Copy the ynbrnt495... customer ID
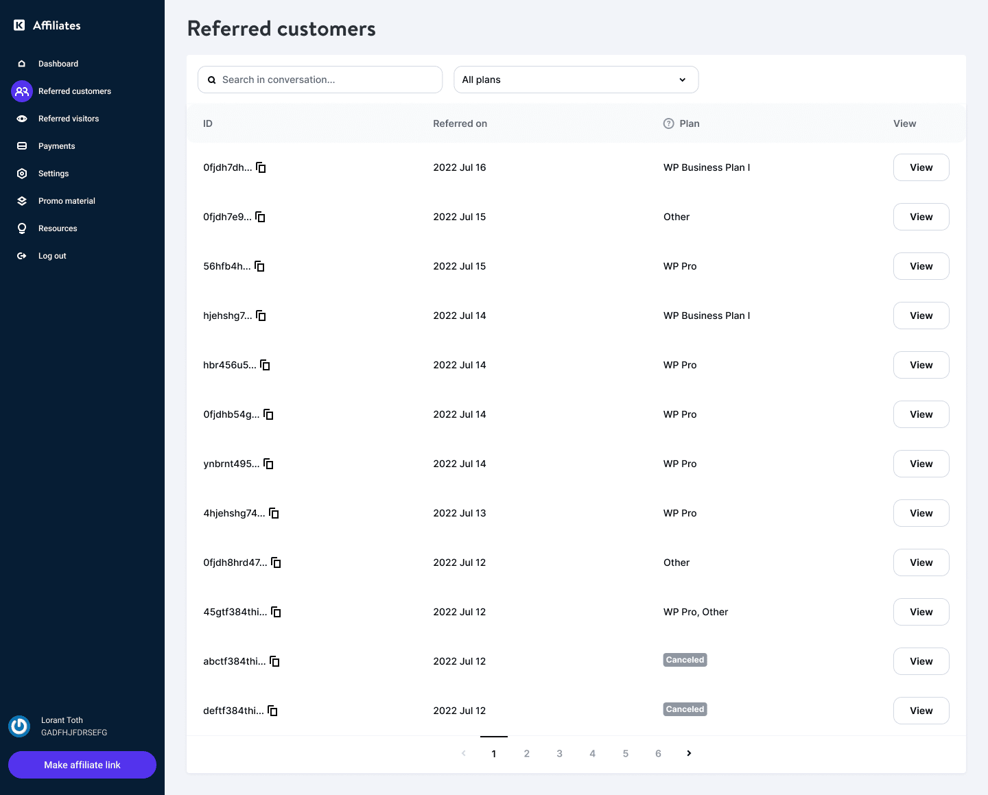The width and height of the screenshot is (988, 795). pyautogui.click(x=268, y=464)
